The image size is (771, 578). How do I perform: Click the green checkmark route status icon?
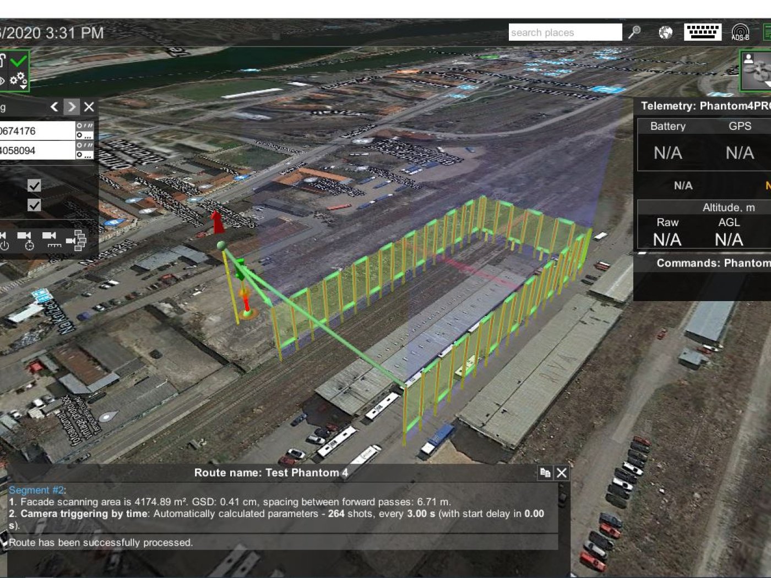(18, 61)
